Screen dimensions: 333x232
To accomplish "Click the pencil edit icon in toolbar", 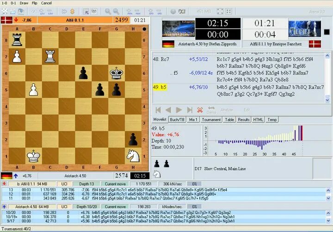I will (x=34, y=11).
